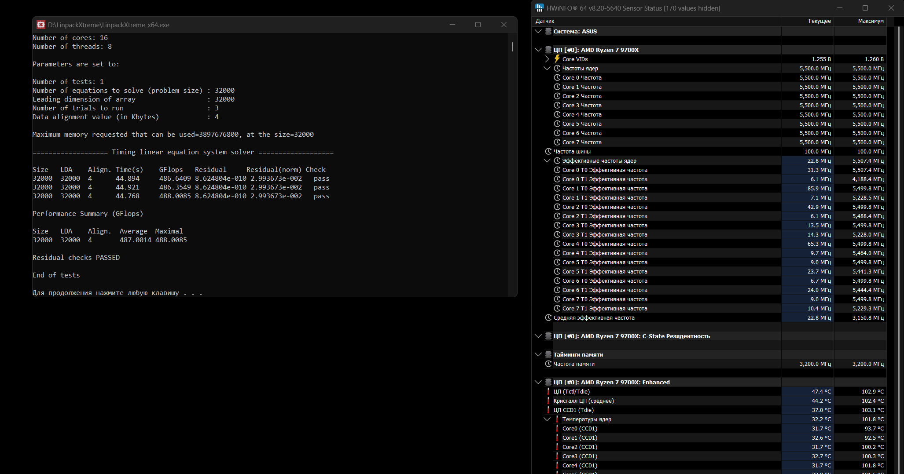Click the maximum Core VIDs value 1.260 В
Screen dimensions: 904x474
(874, 59)
